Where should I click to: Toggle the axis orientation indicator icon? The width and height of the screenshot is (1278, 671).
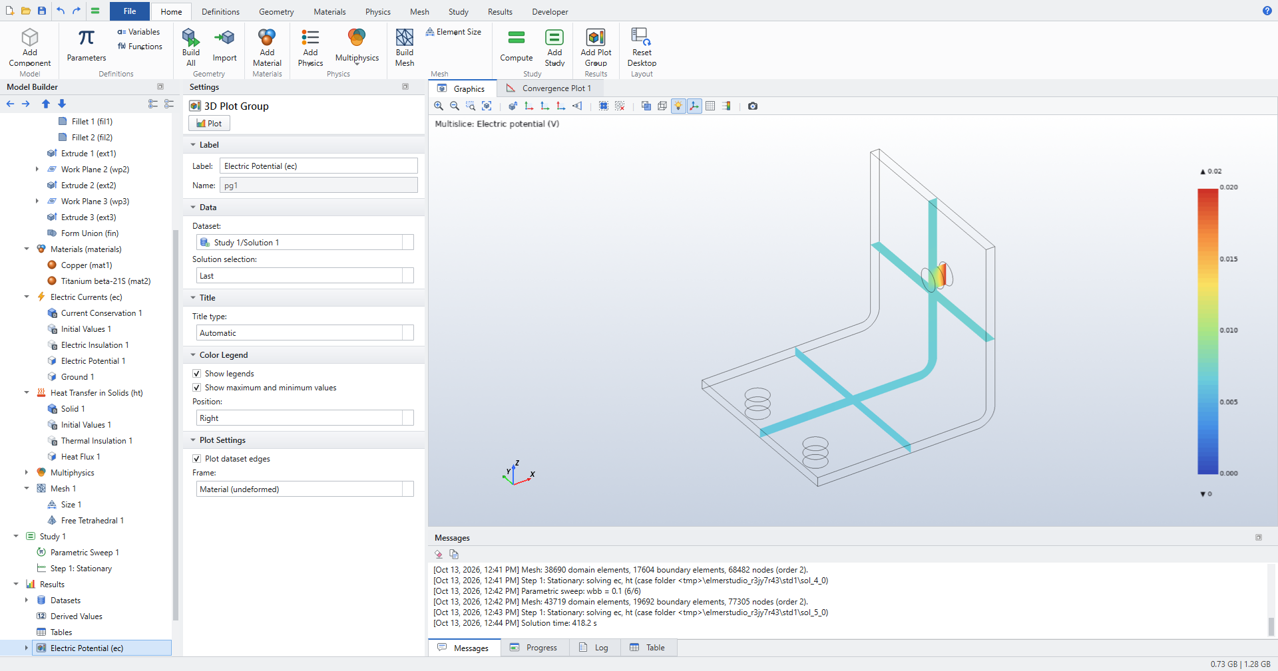(694, 106)
